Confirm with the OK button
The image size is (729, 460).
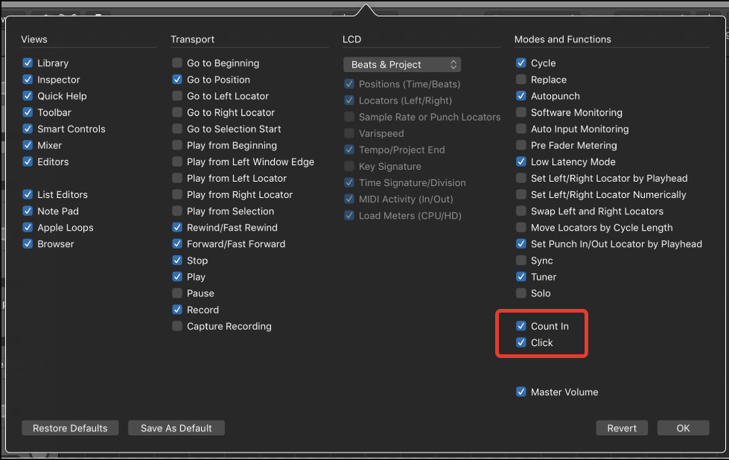683,428
